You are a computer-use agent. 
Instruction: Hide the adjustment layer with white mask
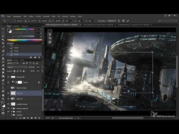coord(8,82)
